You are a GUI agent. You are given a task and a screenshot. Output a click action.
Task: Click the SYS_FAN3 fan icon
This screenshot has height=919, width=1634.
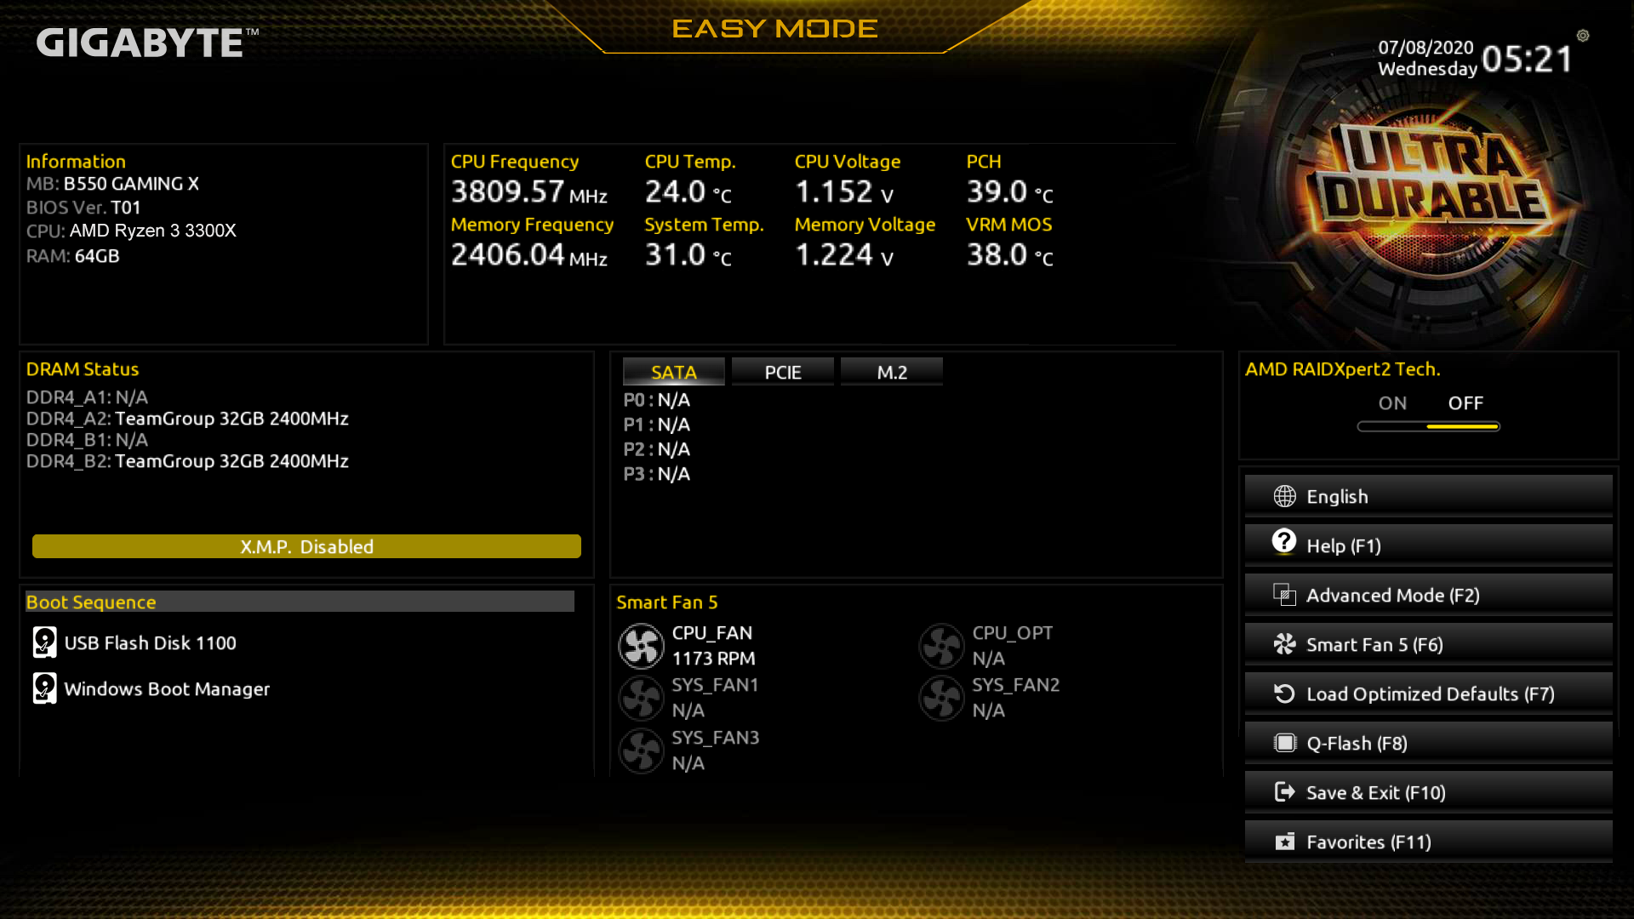(641, 749)
